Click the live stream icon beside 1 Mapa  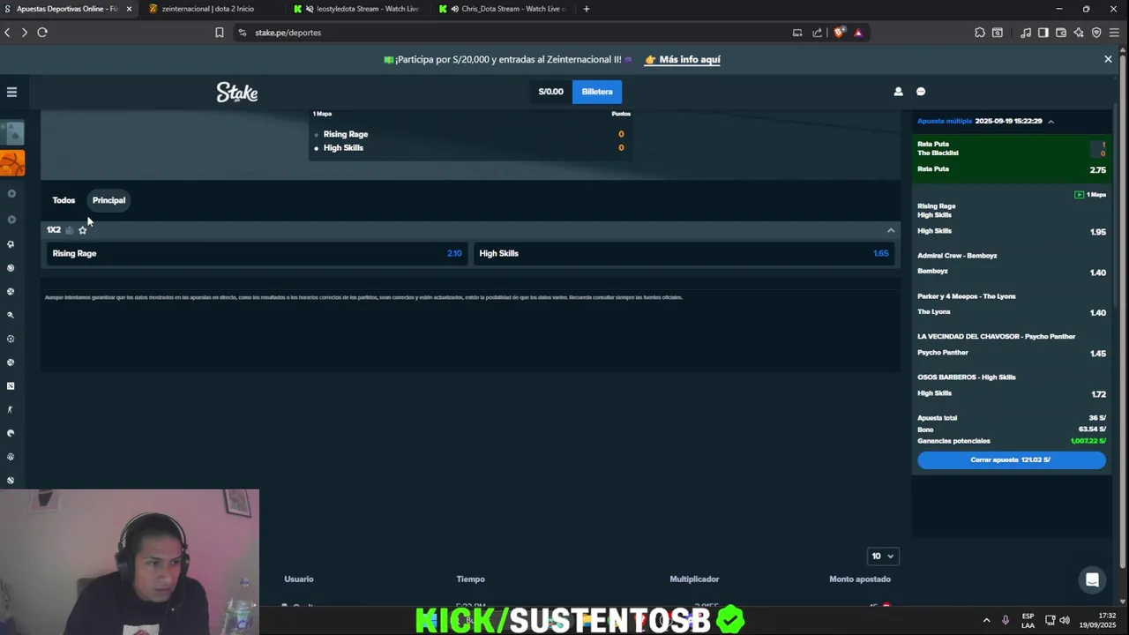pos(1079,195)
